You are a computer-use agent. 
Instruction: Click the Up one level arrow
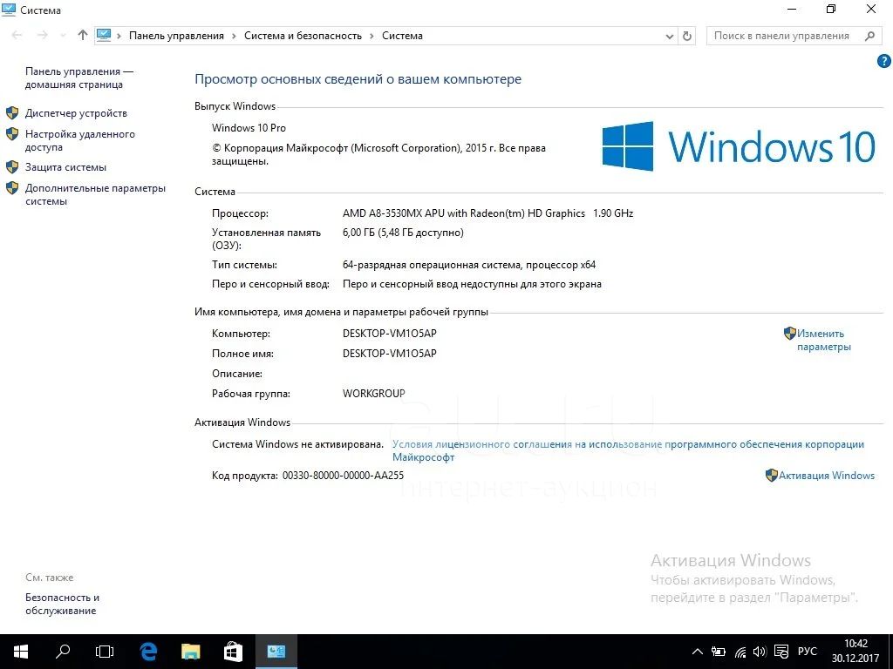click(83, 35)
